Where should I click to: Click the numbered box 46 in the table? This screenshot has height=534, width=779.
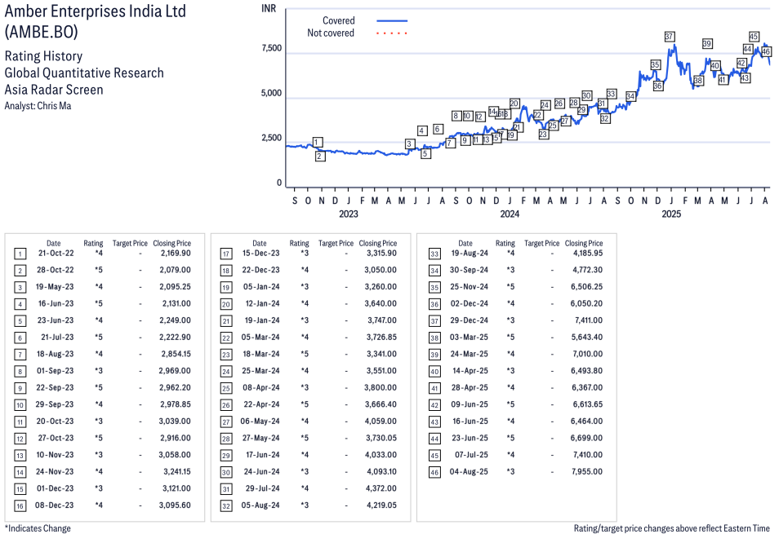coord(434,473)
